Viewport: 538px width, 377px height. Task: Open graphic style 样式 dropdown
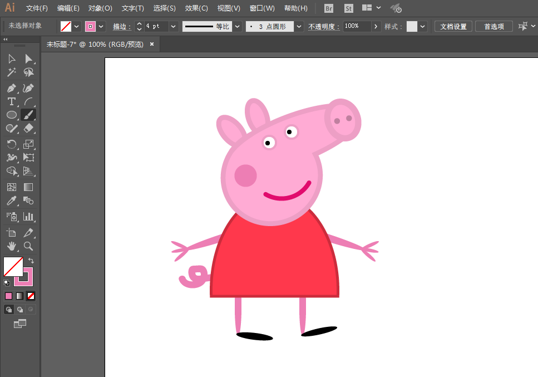[423, 26]
